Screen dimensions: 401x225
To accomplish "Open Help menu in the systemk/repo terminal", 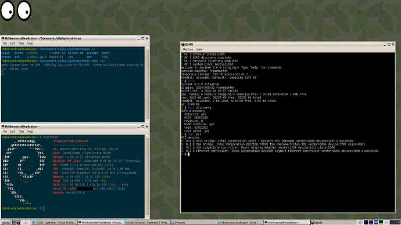I will tap(30, 43).
